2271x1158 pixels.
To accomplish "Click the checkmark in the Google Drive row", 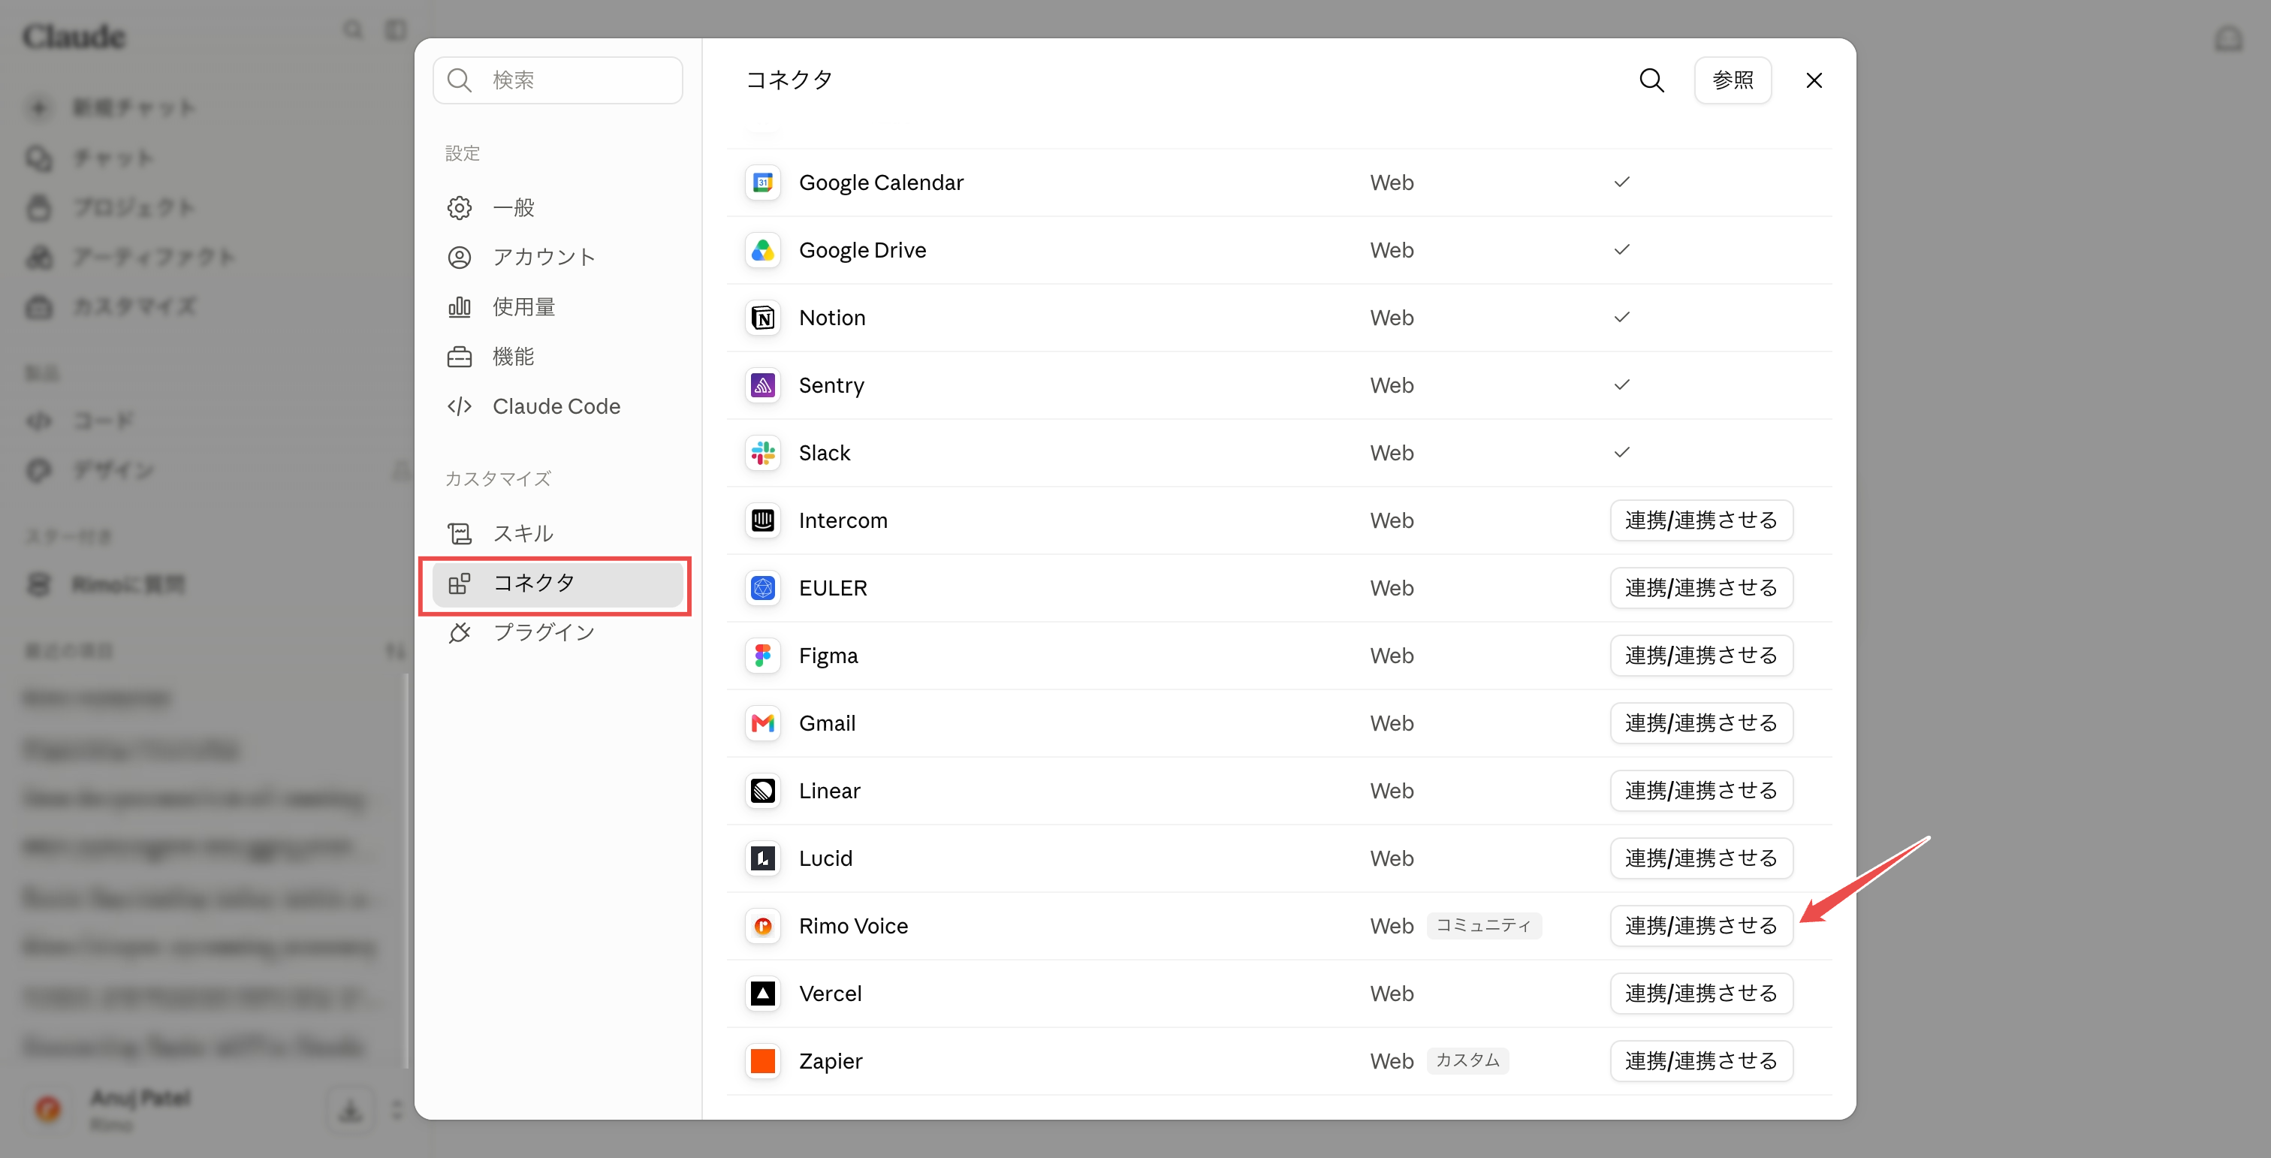I will [x=1621, y=250].
